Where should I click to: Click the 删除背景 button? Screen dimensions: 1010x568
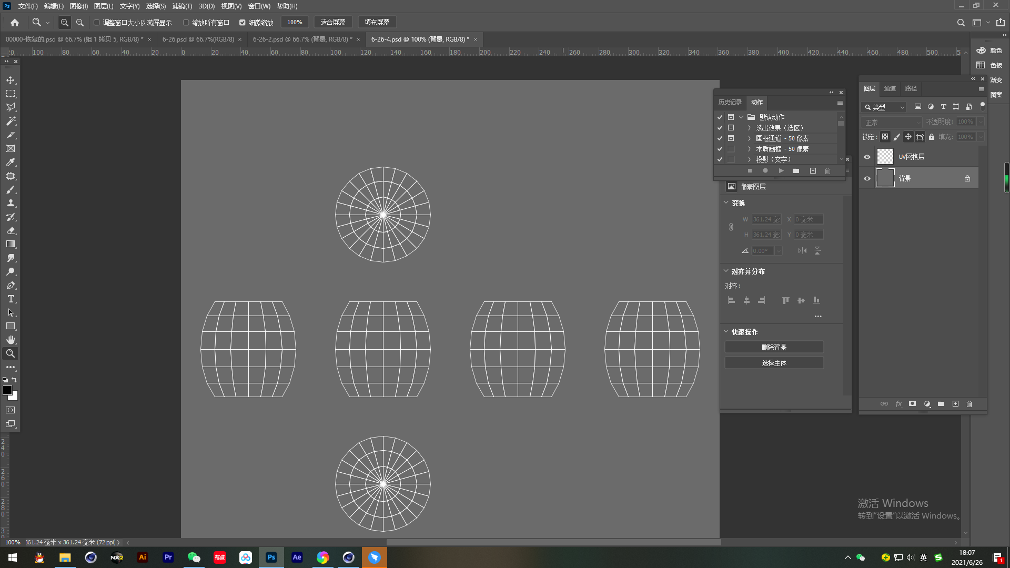pyautogui.click(x=774, y=347)
